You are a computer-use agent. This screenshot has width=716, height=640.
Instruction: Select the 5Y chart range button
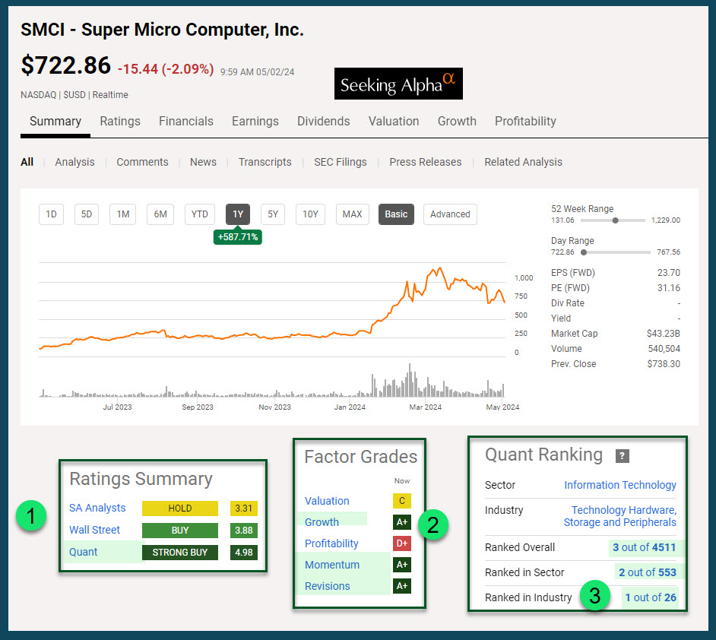point(273,214)
